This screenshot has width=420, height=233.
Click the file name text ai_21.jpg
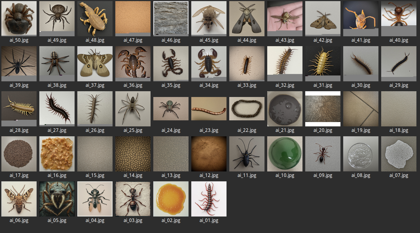285,130
